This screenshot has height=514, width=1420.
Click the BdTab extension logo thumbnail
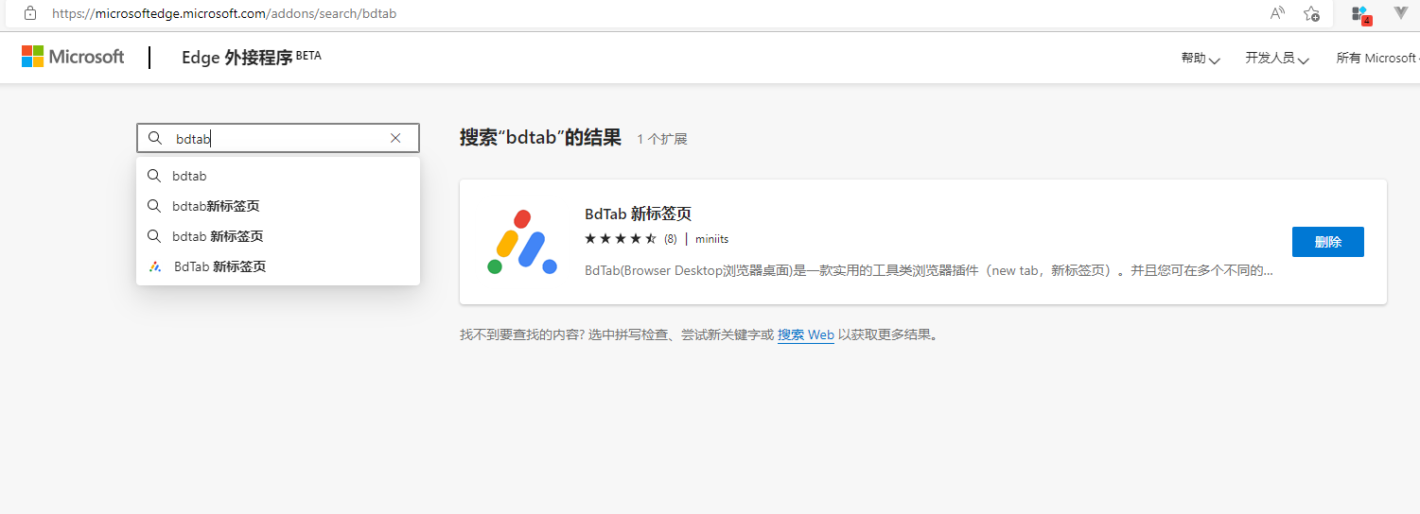(521, 242)
